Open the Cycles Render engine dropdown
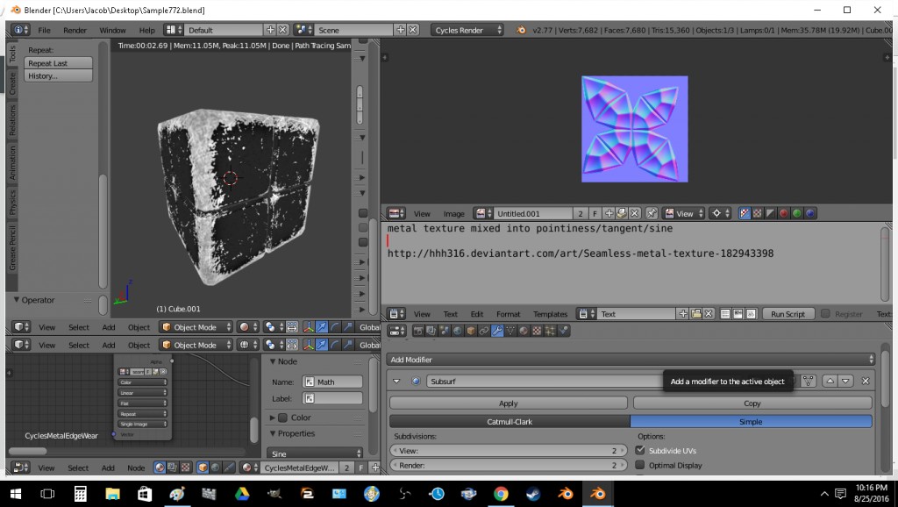This screenshot has height=507, width=898. click(x=468, y=30)
